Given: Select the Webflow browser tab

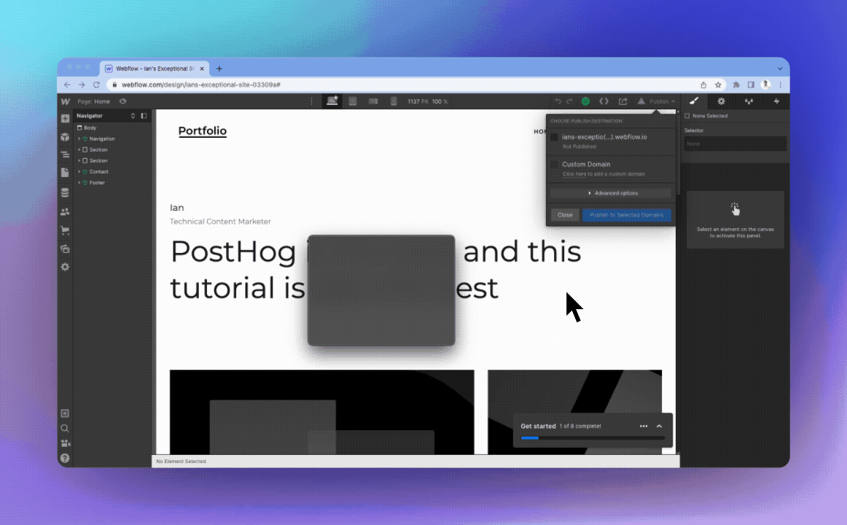Looking at the screenshot, I should coord(153,68).
